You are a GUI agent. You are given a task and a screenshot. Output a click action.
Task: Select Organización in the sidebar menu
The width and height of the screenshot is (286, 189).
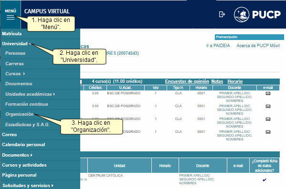(x=19, y=114)
